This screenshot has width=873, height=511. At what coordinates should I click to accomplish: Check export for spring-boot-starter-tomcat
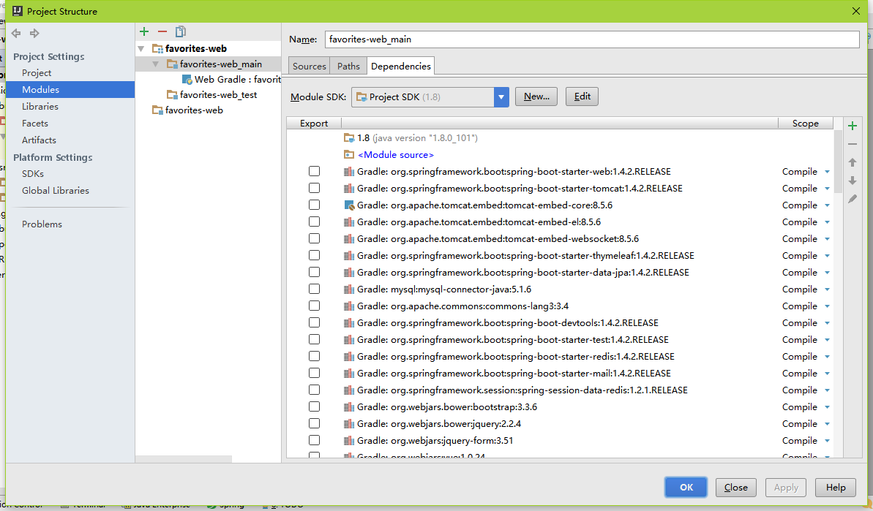(315, 188)
